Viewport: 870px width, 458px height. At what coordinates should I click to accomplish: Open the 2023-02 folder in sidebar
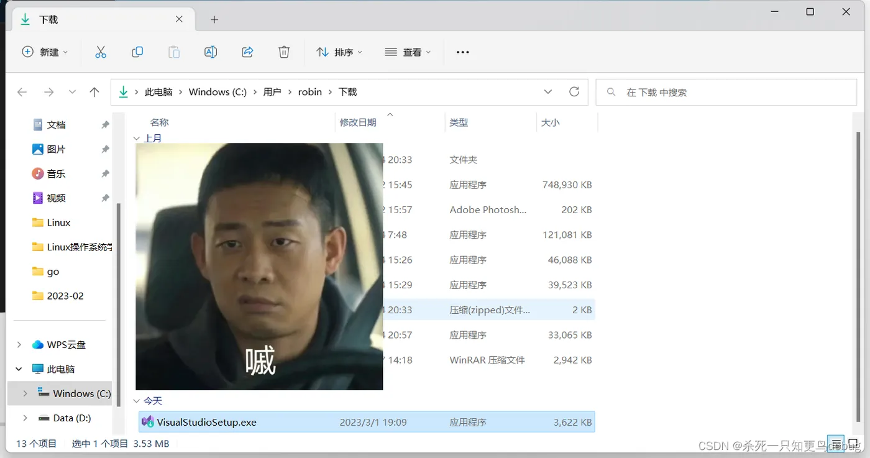click(65, 296)
